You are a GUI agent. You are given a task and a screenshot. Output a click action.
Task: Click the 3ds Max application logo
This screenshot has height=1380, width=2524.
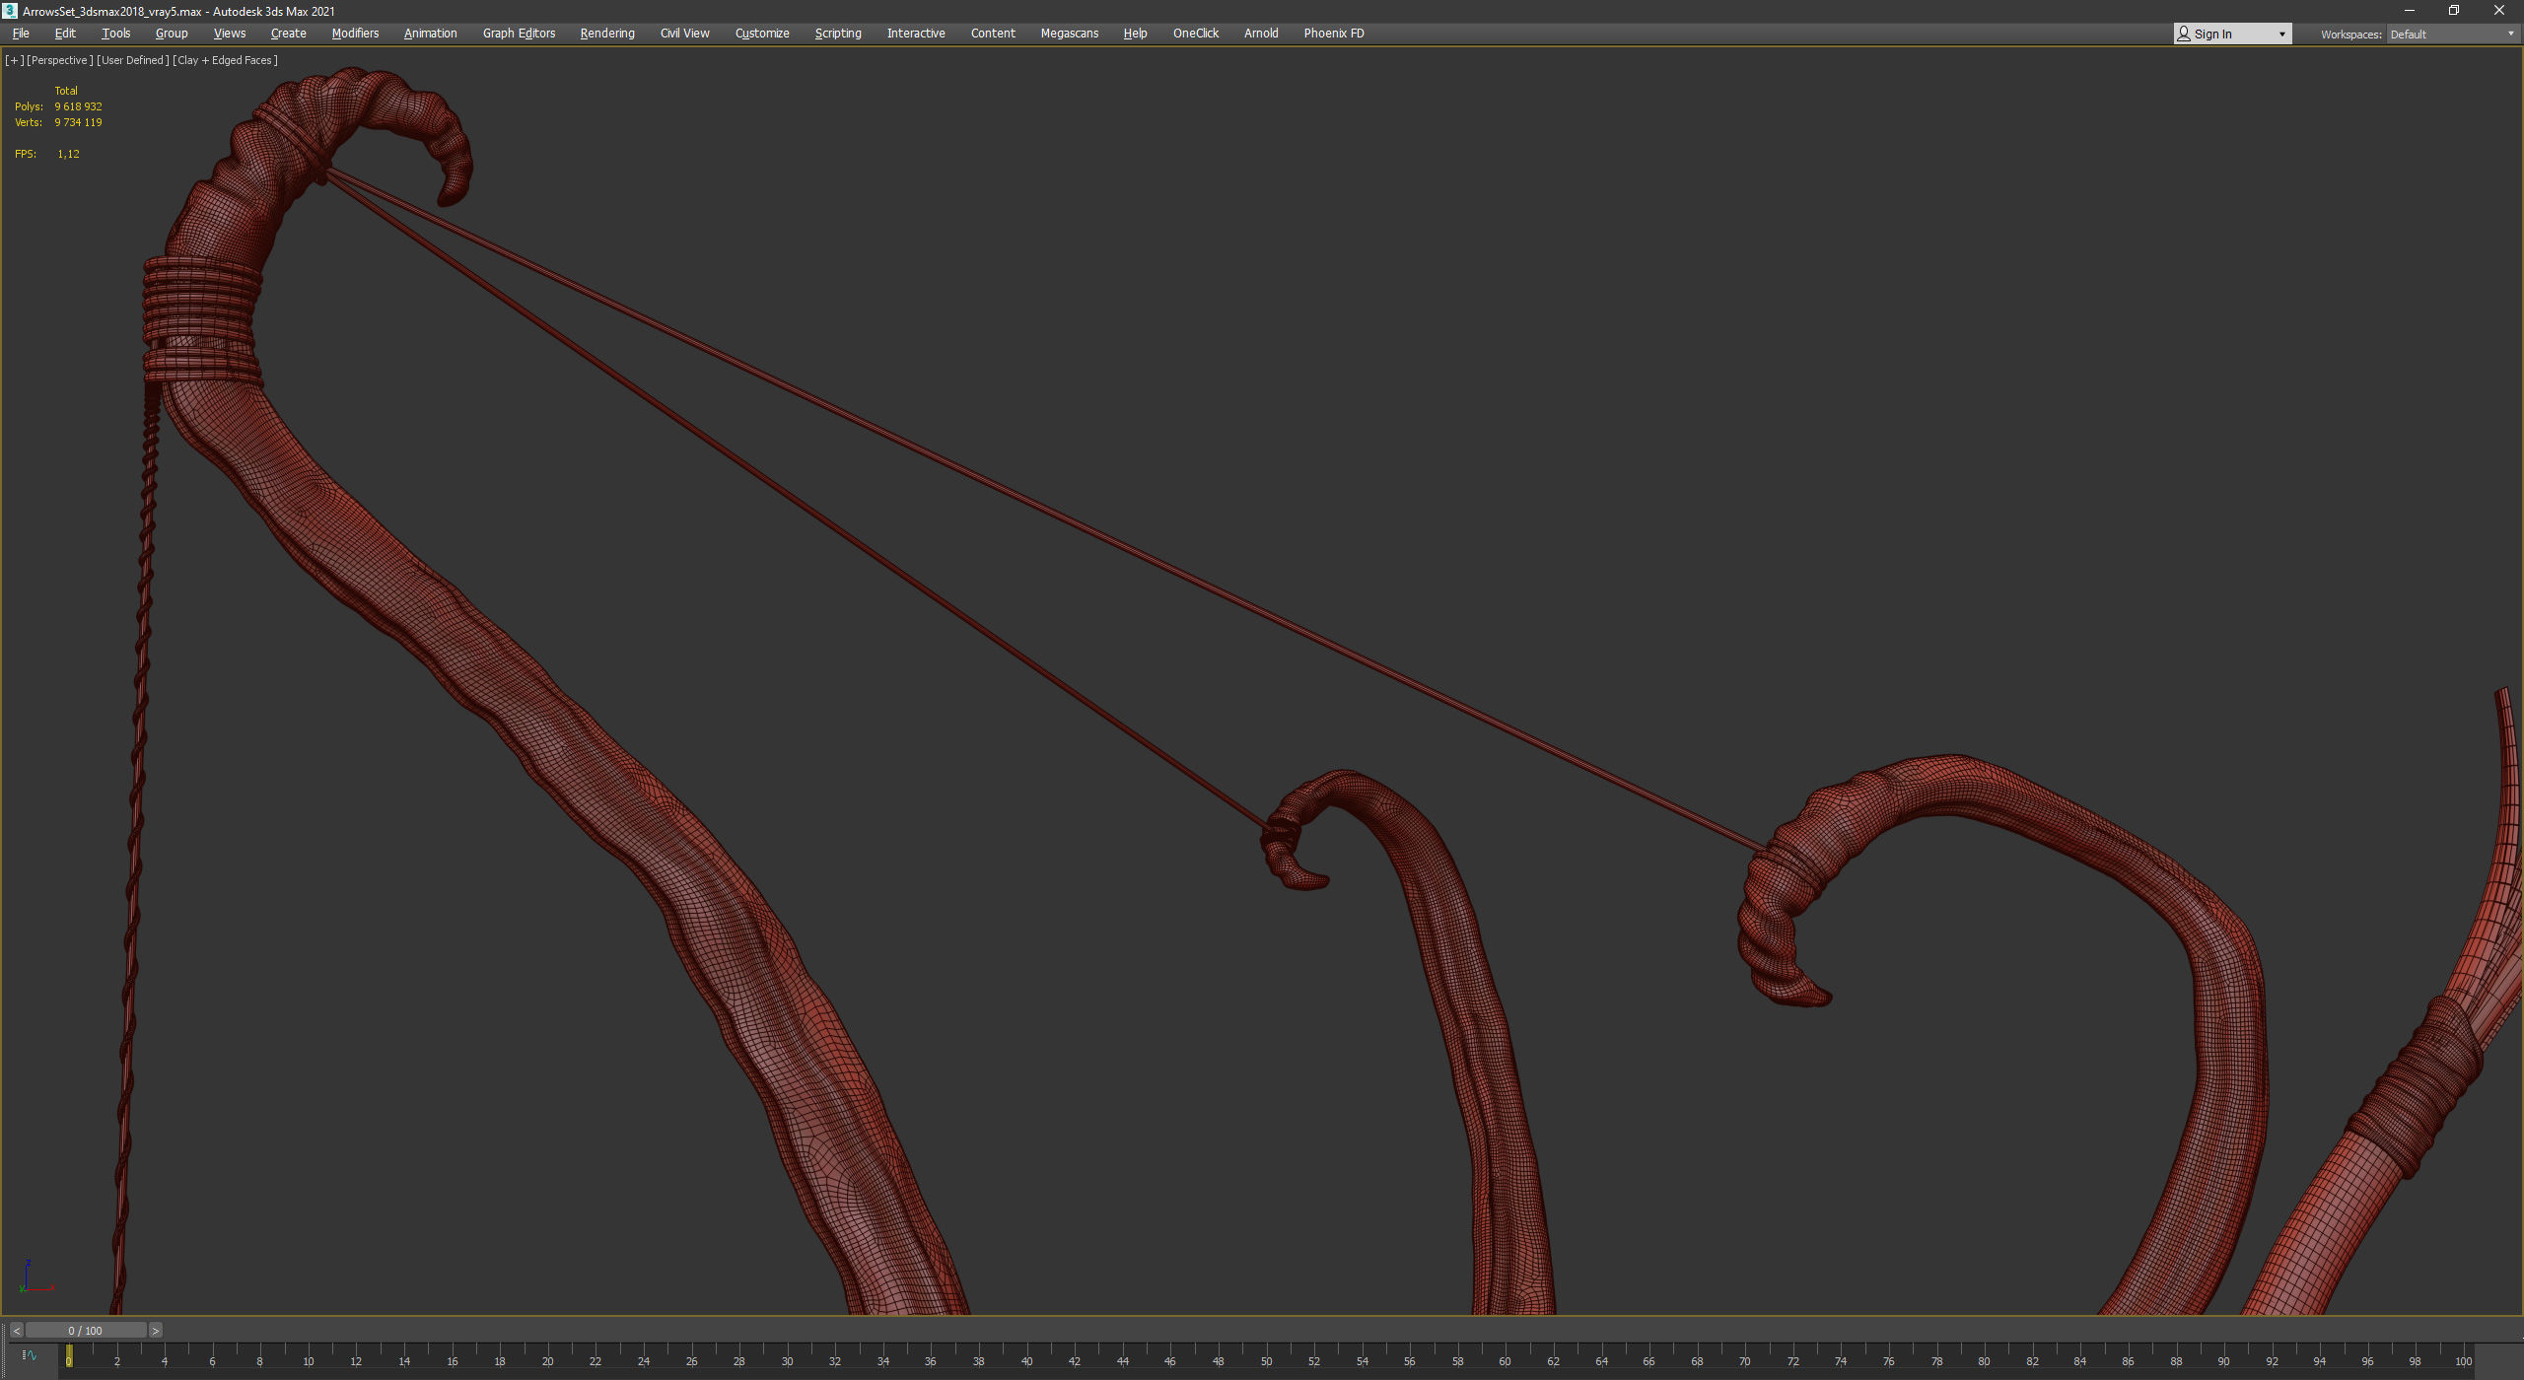pyautogui.click(x=10, y=11)
